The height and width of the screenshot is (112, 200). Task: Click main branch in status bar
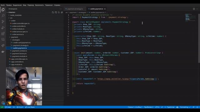[8, 107]
